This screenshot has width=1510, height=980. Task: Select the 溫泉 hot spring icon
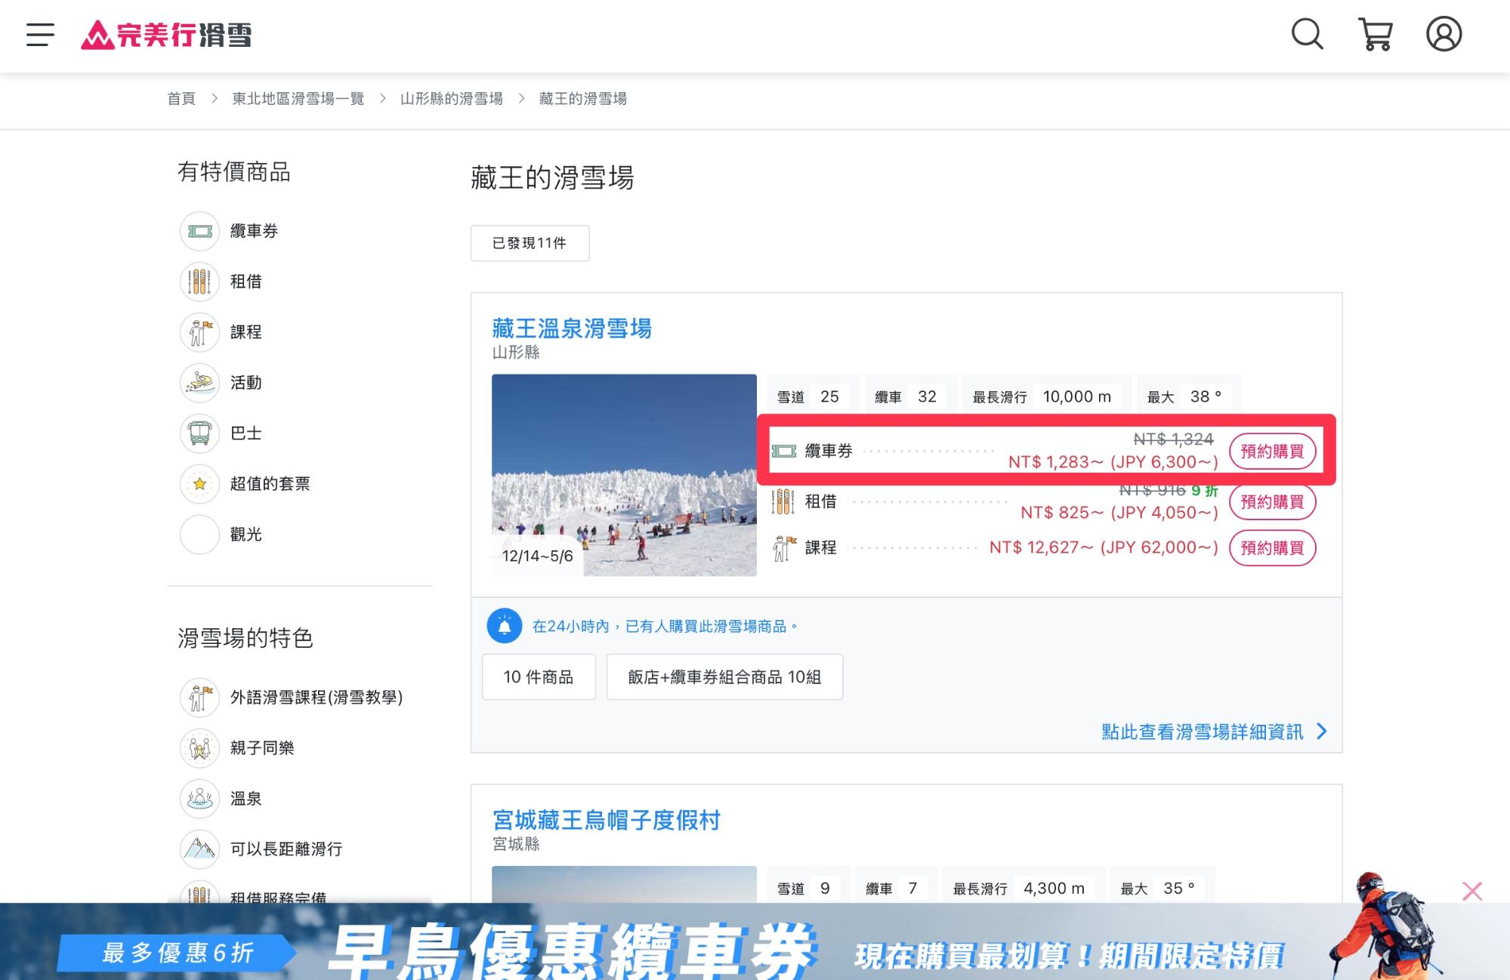point(199,798)
